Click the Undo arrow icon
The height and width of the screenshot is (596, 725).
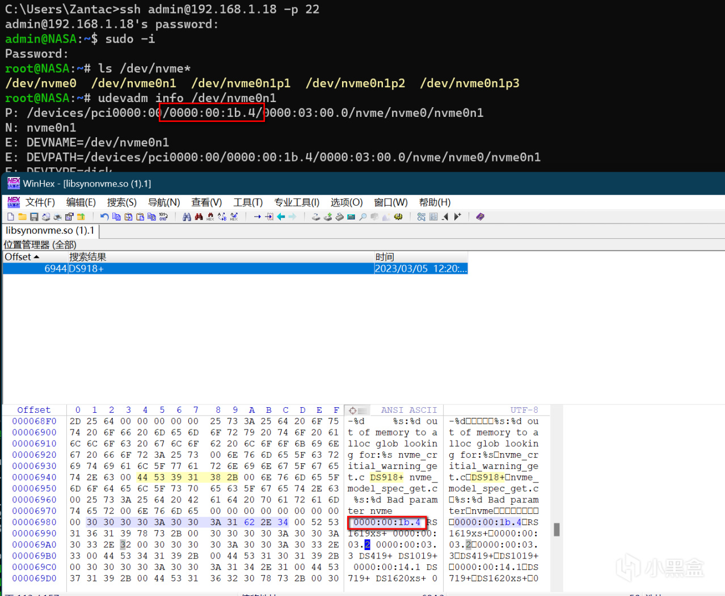point(104,217)
